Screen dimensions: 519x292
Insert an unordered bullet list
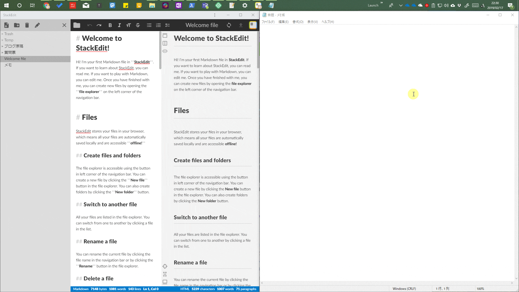click(149, 25)
